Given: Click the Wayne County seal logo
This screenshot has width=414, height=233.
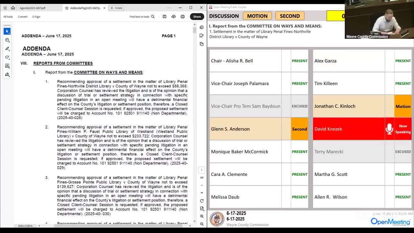Looking at the screenshot, I should click(x=217, y=219).
